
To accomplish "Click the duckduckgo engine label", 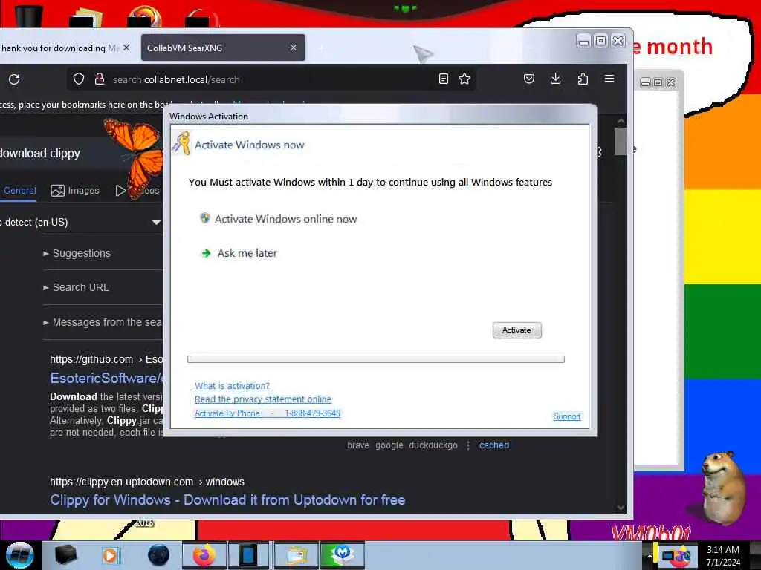I will coord(433,445).
